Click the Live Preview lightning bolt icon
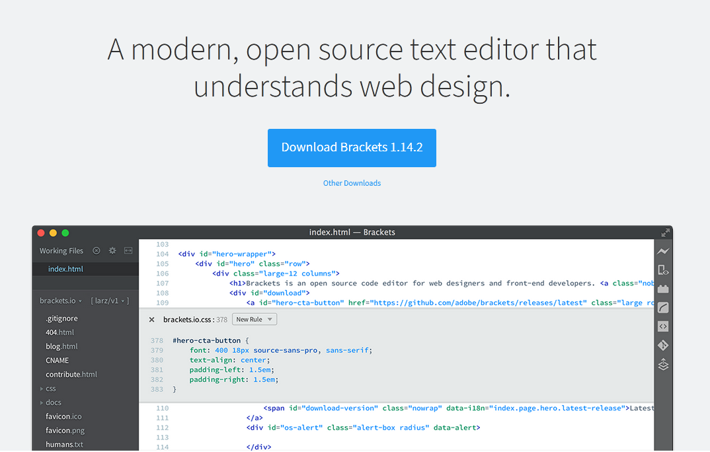Screen dimensions: 710x452 [x=663, y=251]
